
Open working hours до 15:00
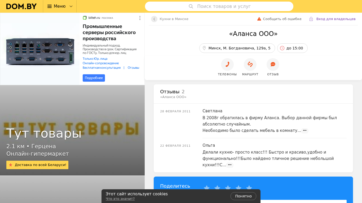coord(292,48)
